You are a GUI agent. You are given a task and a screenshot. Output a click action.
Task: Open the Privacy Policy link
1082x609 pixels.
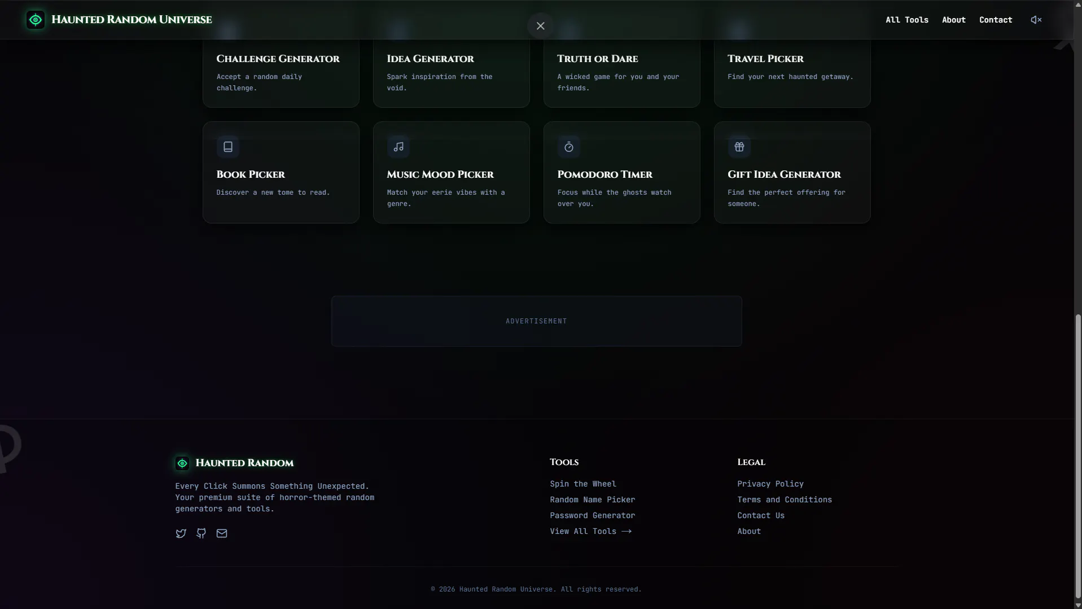point(770,484)
